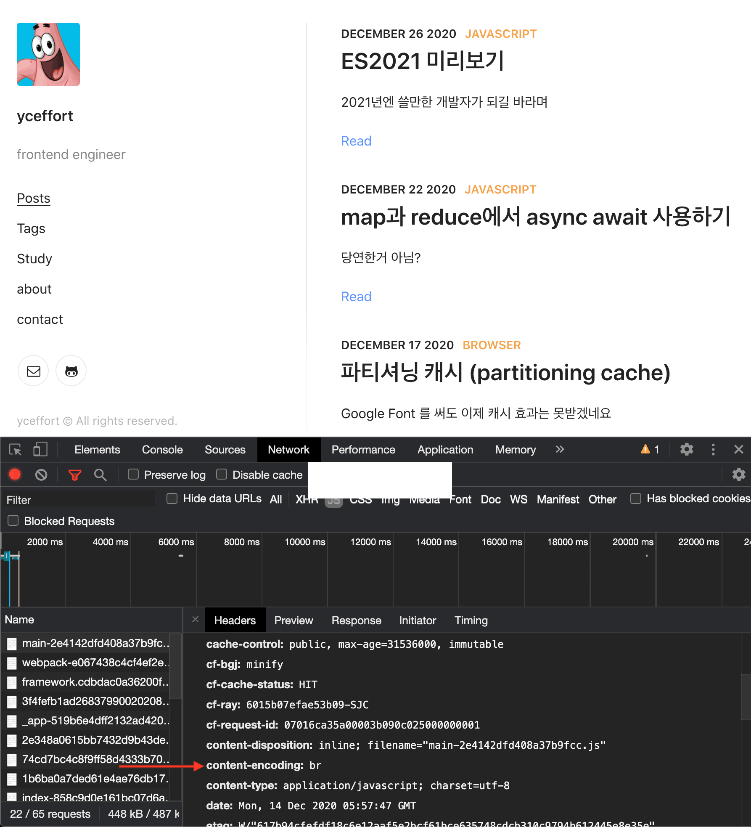Open the Preview tab
This screenshot has height=827, width=751.
[x=294, y=620]
